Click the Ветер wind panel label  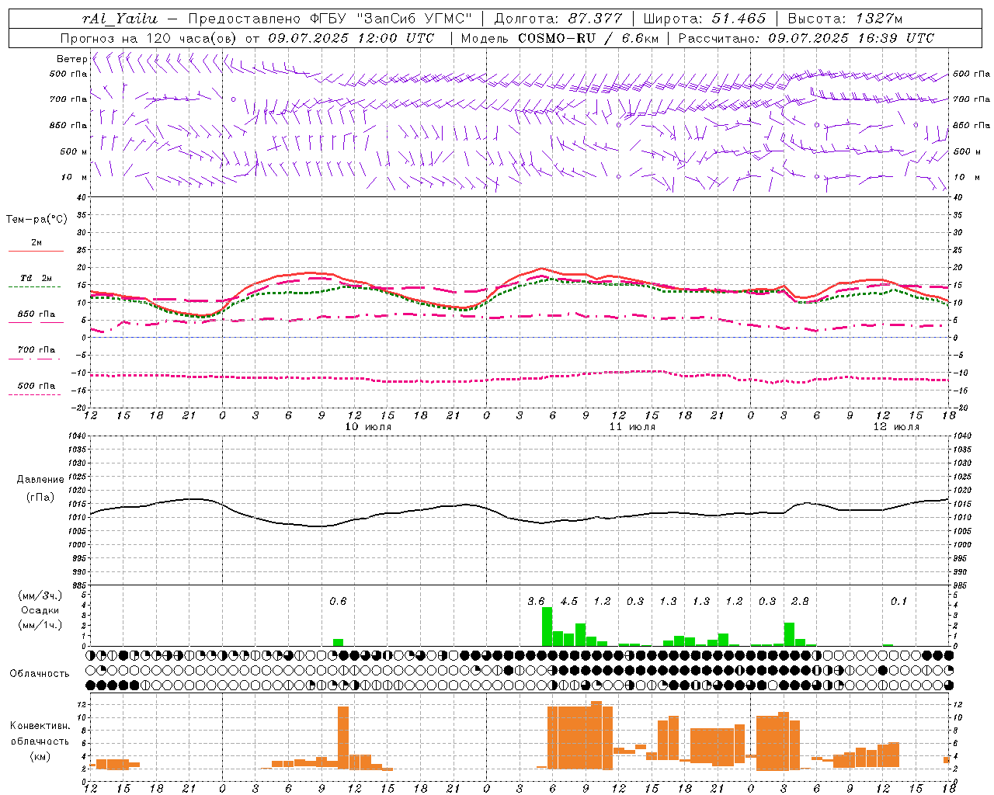click(71, 59)
